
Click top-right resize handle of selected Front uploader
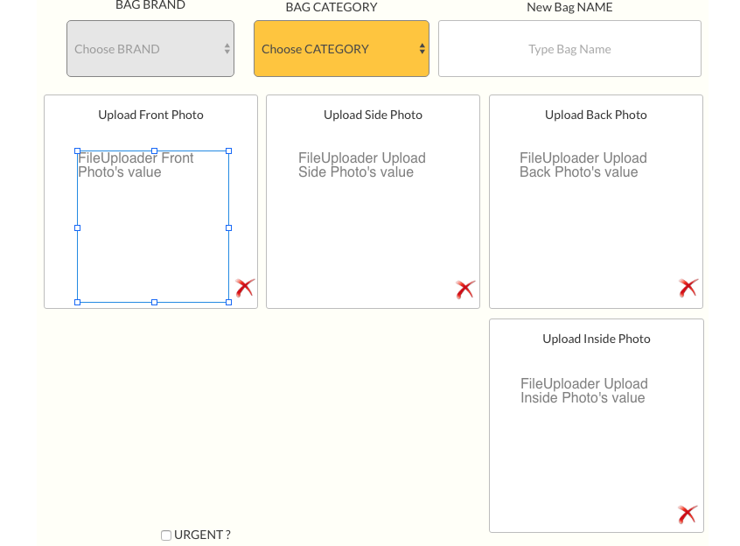coord(229,151)
